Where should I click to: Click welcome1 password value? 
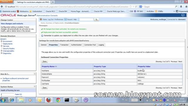click(x=141, y=77)
